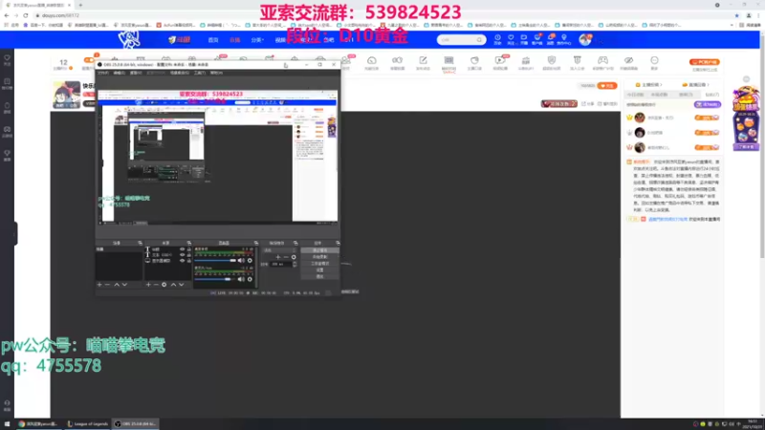Open transition properties gear icon
This screenshot has width=765, height=430.
[x=294, y=257]
